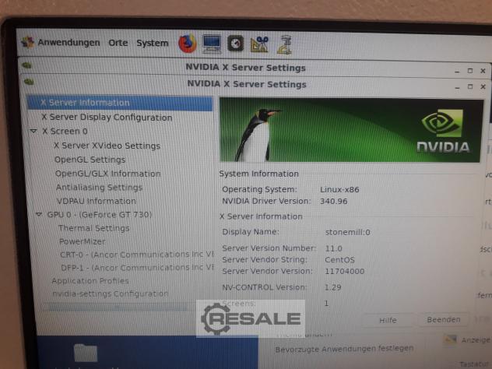The height and width of the screenshot is (369, 492).
Task: Select X Server Display Configuration
Action: pyautogui.click(x=107, y=117)
